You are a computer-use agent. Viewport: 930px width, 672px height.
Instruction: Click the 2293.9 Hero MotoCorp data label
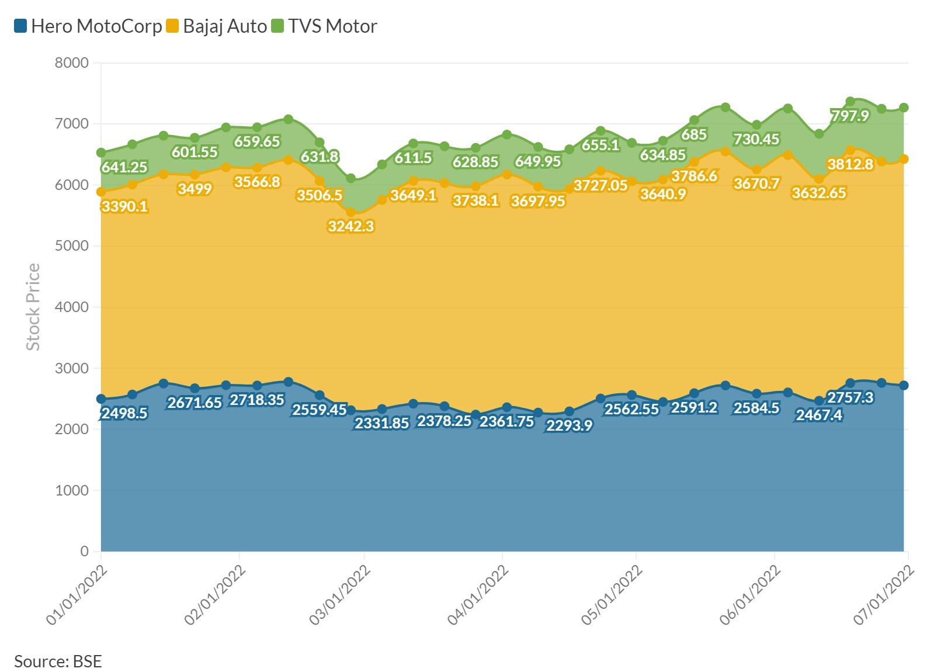569,425
